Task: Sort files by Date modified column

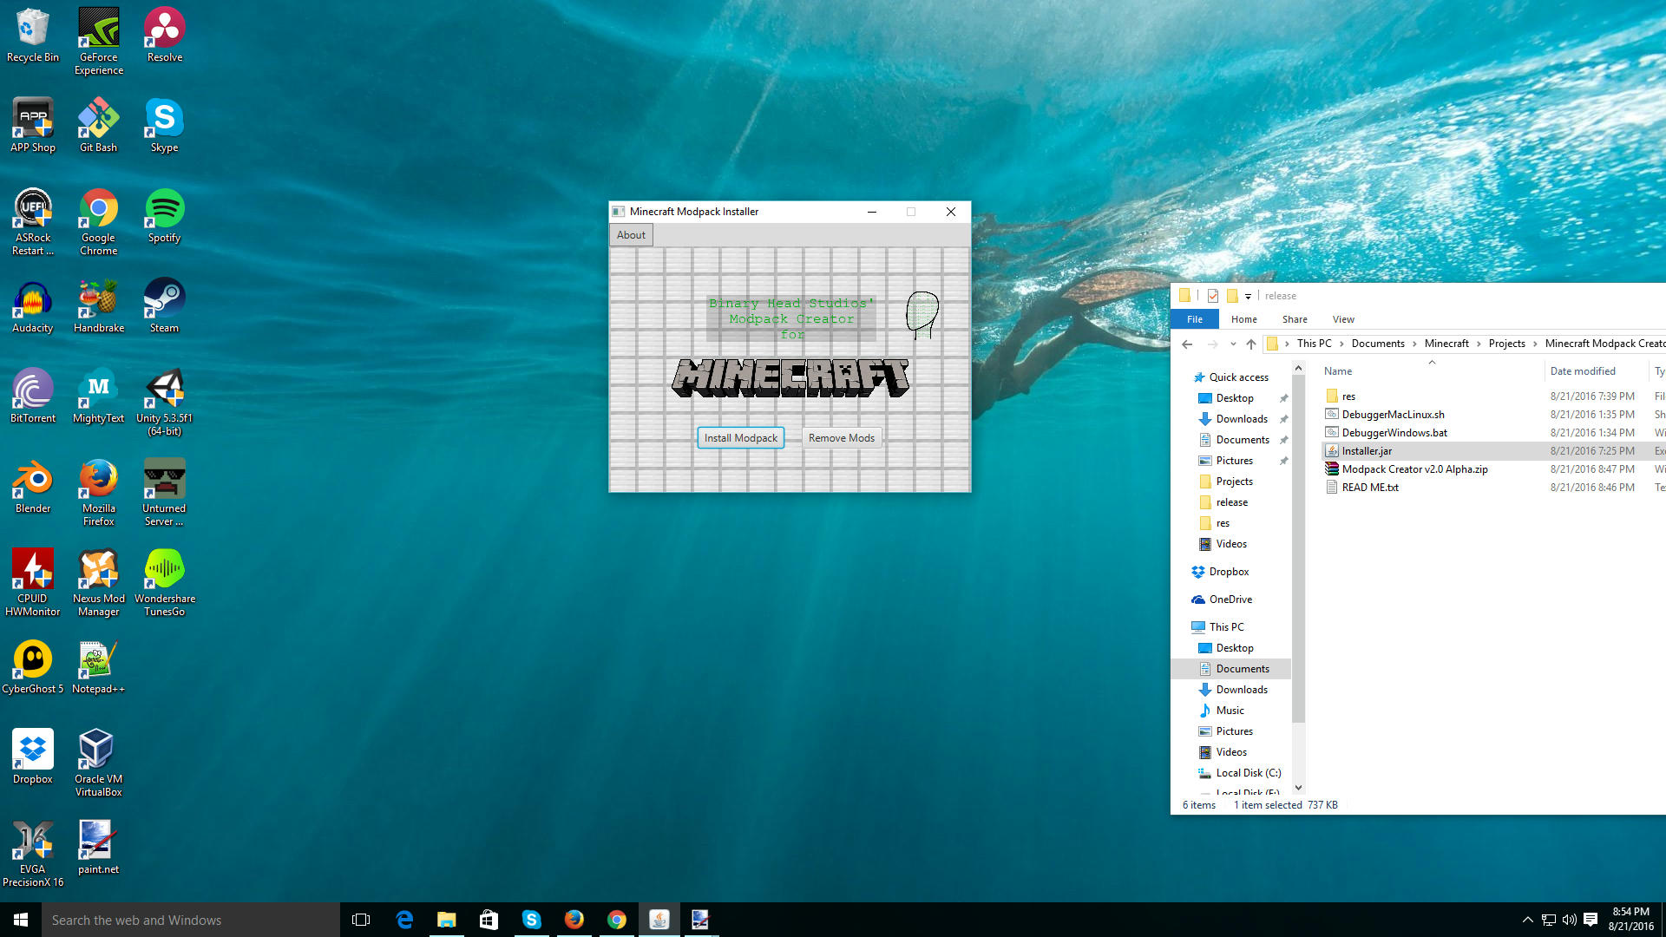Action: (1583, 371)
